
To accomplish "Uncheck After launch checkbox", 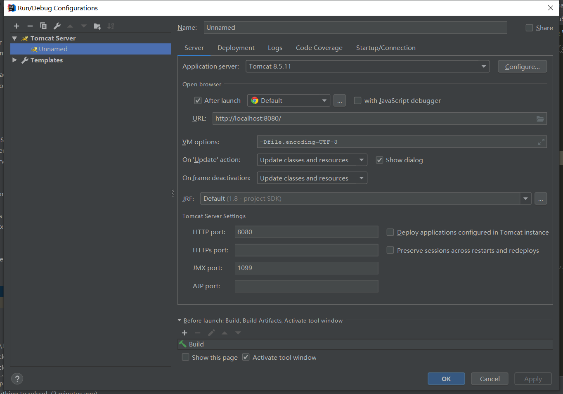I will coord(198,100).
